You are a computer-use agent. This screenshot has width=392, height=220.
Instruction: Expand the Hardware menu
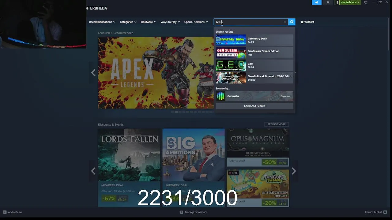148,22
